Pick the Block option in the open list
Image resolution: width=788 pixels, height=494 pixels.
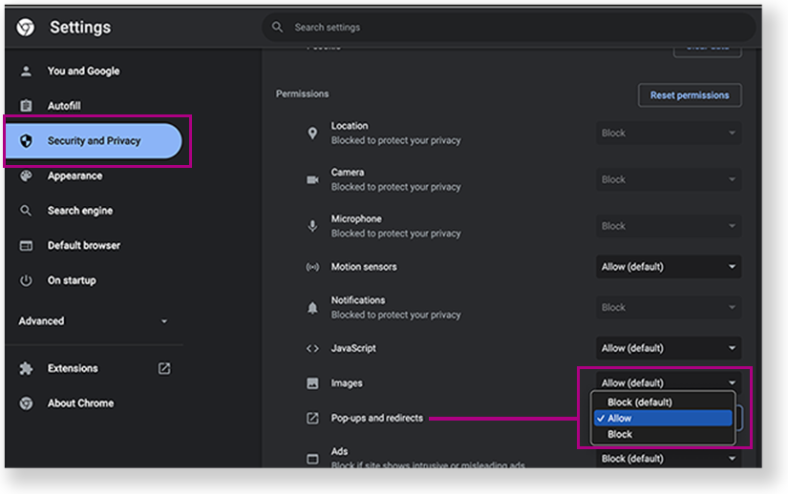[663, 434]
